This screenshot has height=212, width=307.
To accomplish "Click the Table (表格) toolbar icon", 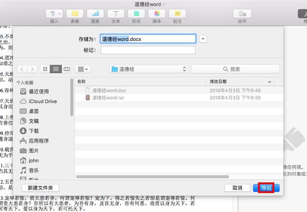I will (x=75, y=14).
